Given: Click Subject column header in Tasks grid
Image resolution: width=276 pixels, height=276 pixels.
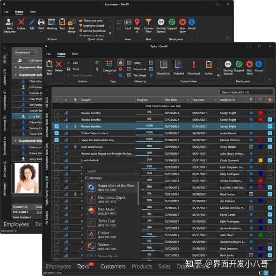Looking at the screenshot, I should point(108,100).
